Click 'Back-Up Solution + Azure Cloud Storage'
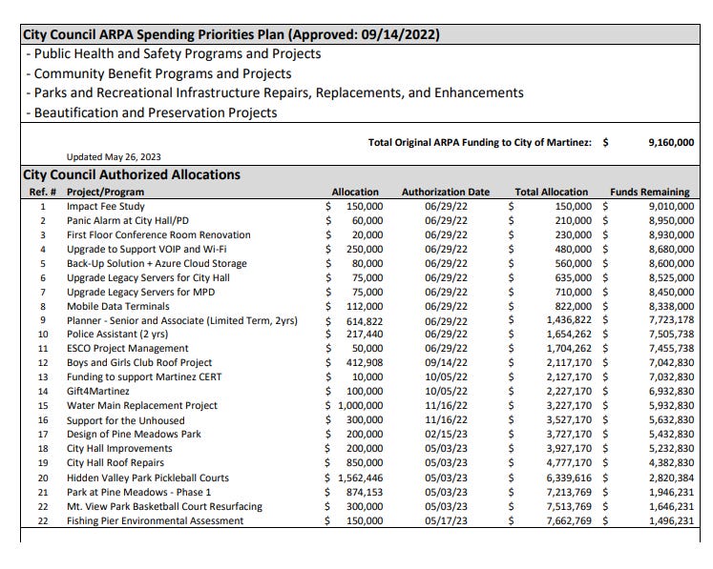 click(157, 263)
